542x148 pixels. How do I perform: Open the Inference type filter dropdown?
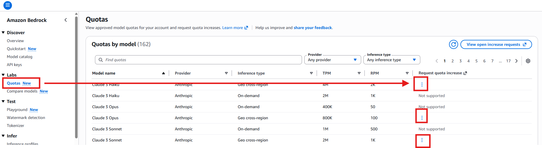[391, 60]
